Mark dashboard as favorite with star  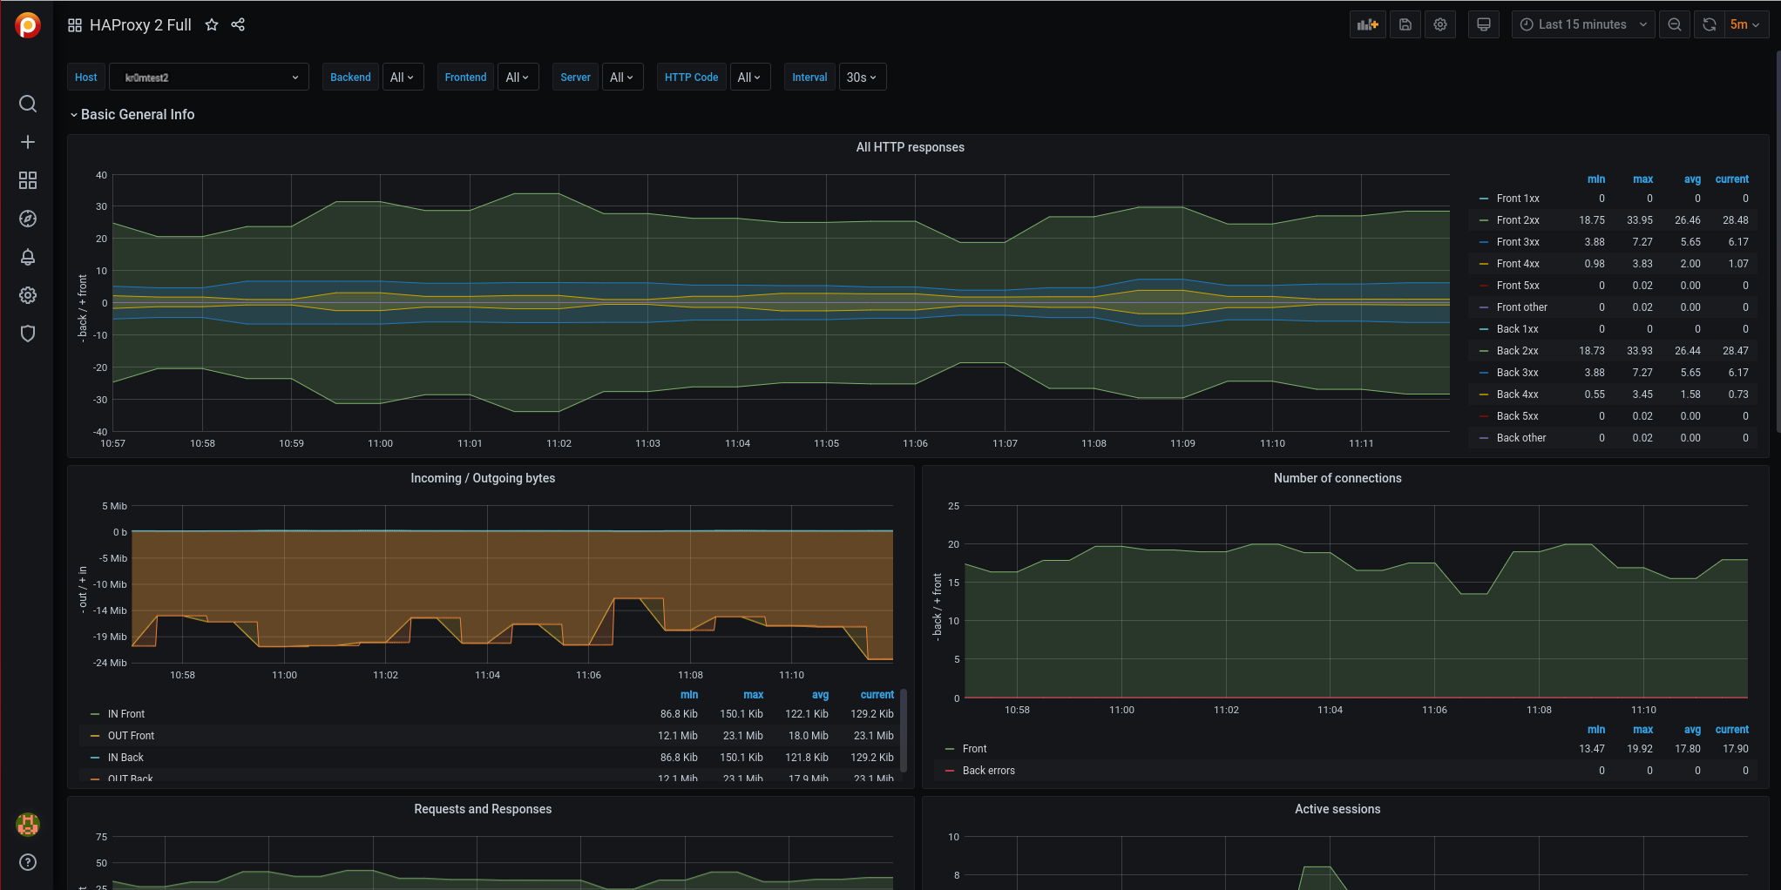212,25
